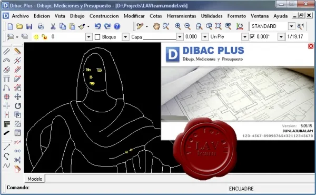Open the 0.000 thickness dropdown
Screen dimensions: 316x195
[x=205, y=37]
